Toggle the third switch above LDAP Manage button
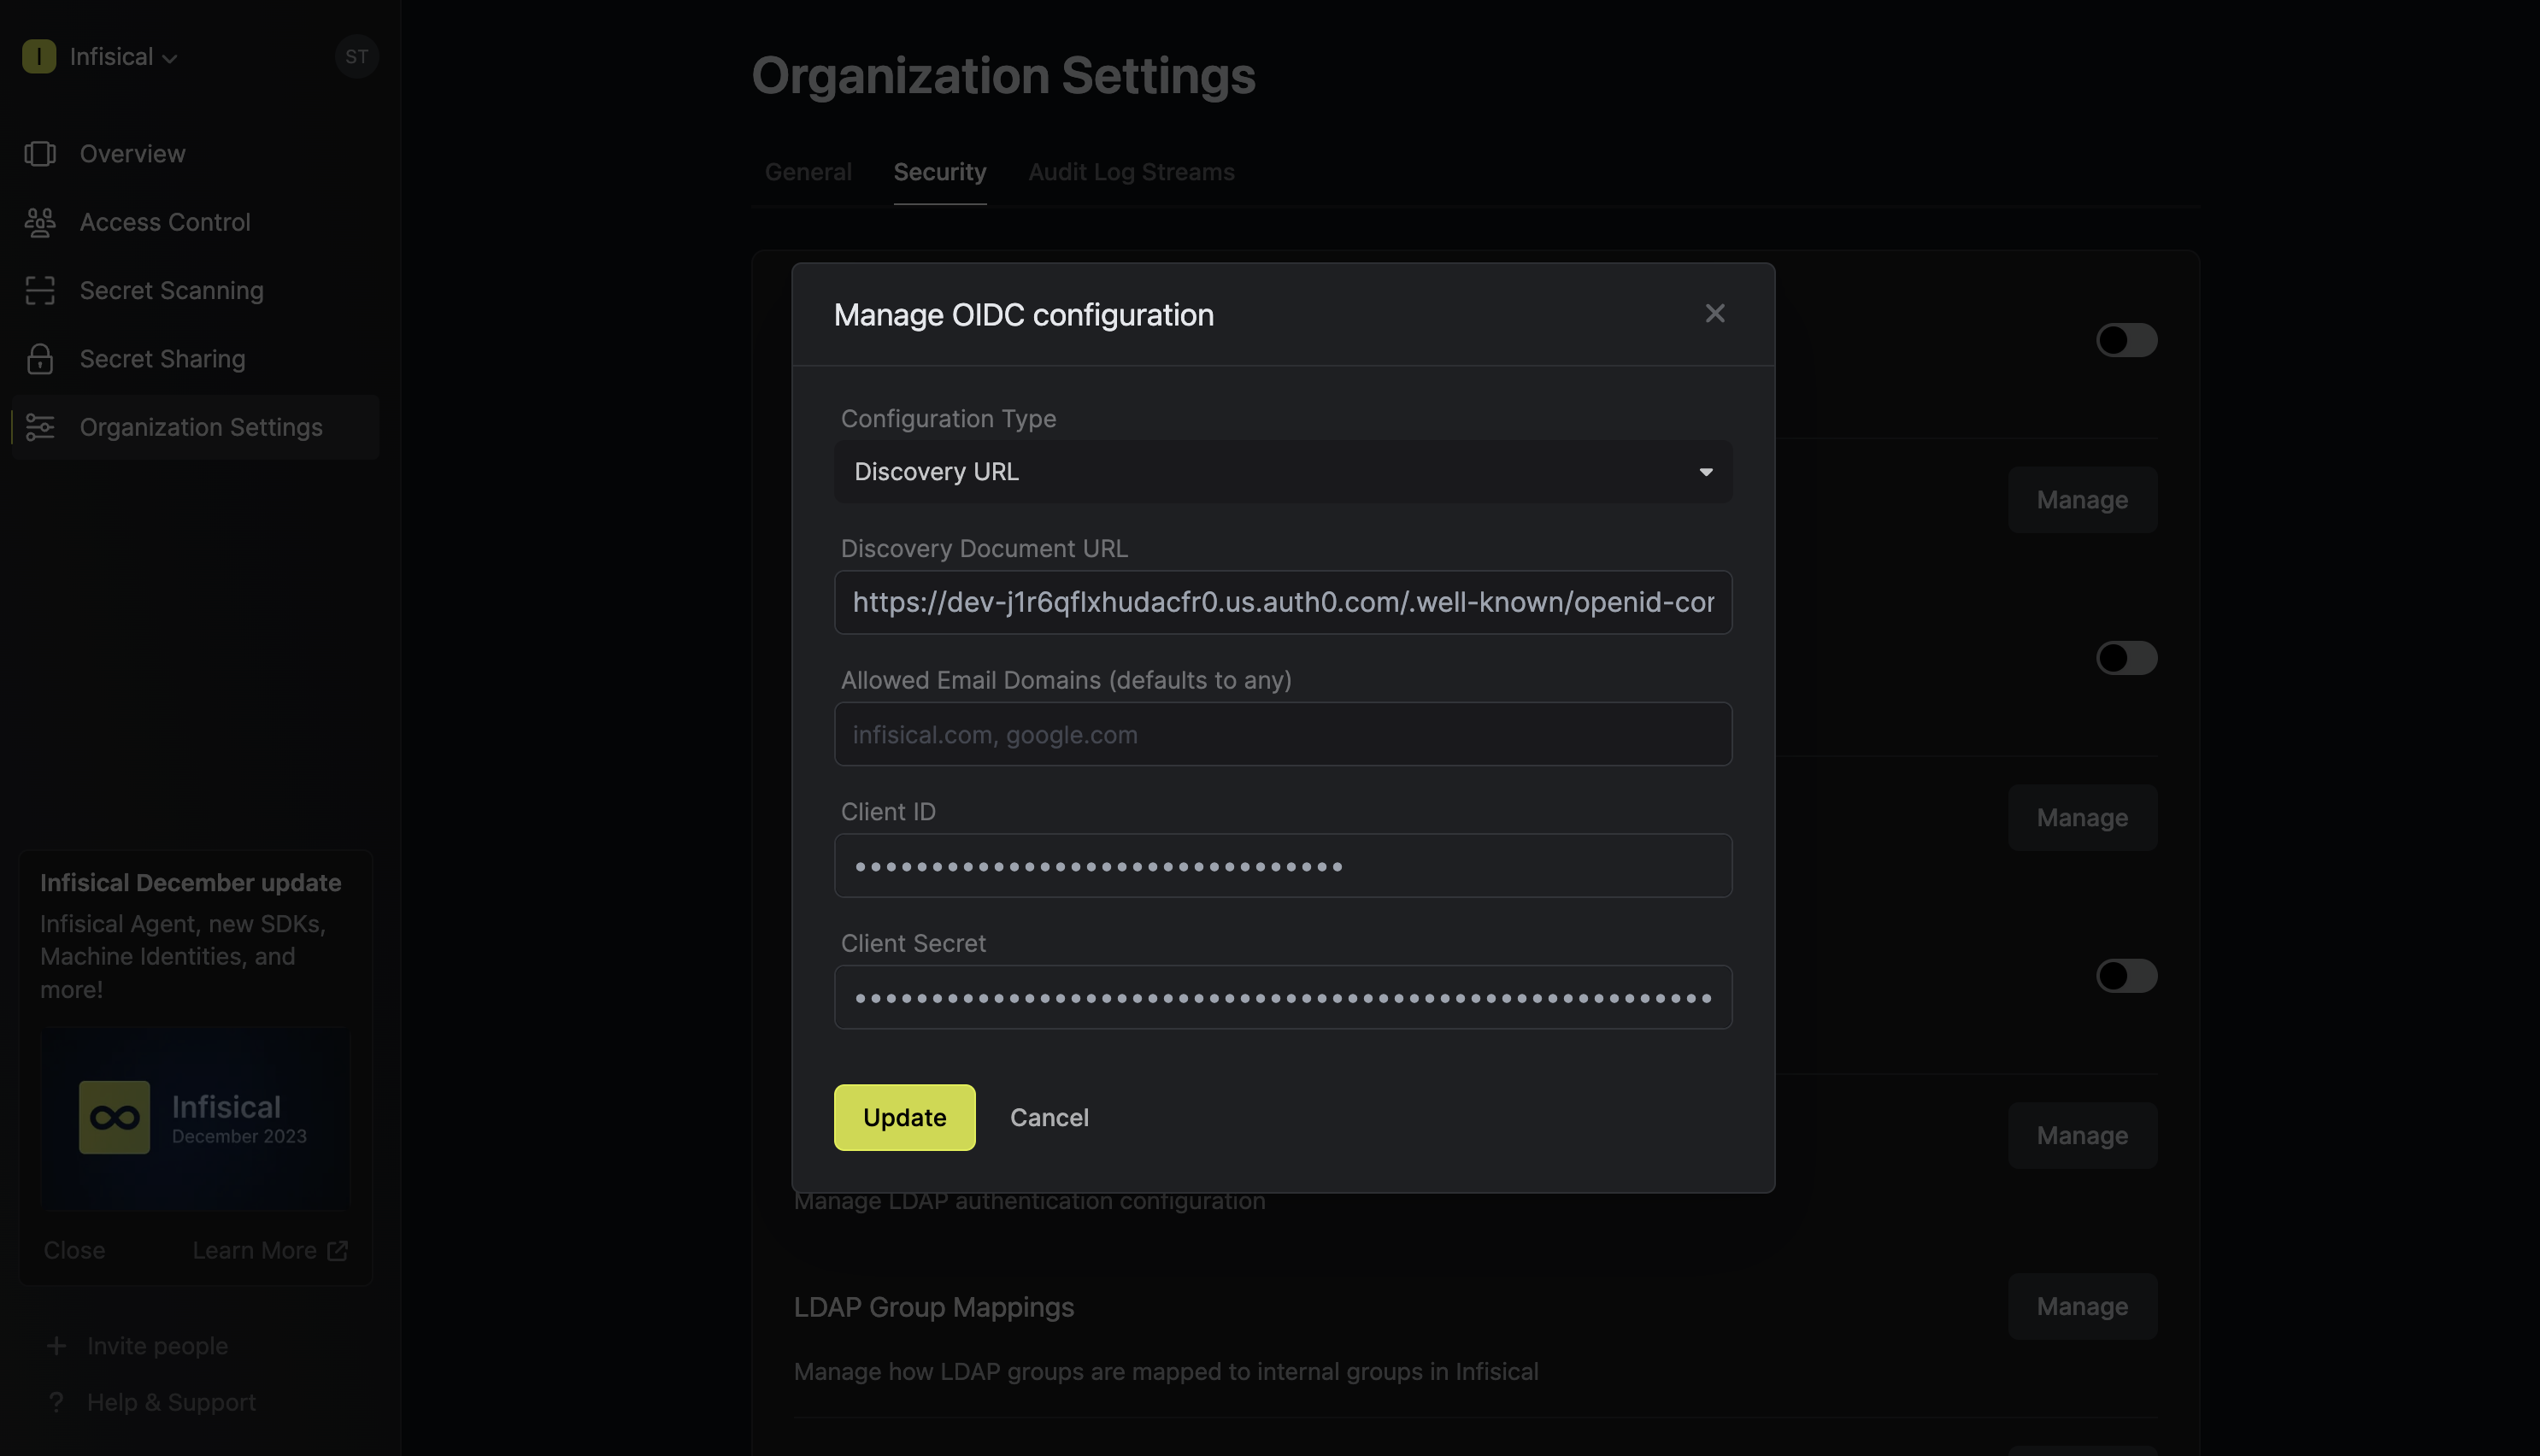This screenshot has width=2540, height=1456. point(2126,975)
